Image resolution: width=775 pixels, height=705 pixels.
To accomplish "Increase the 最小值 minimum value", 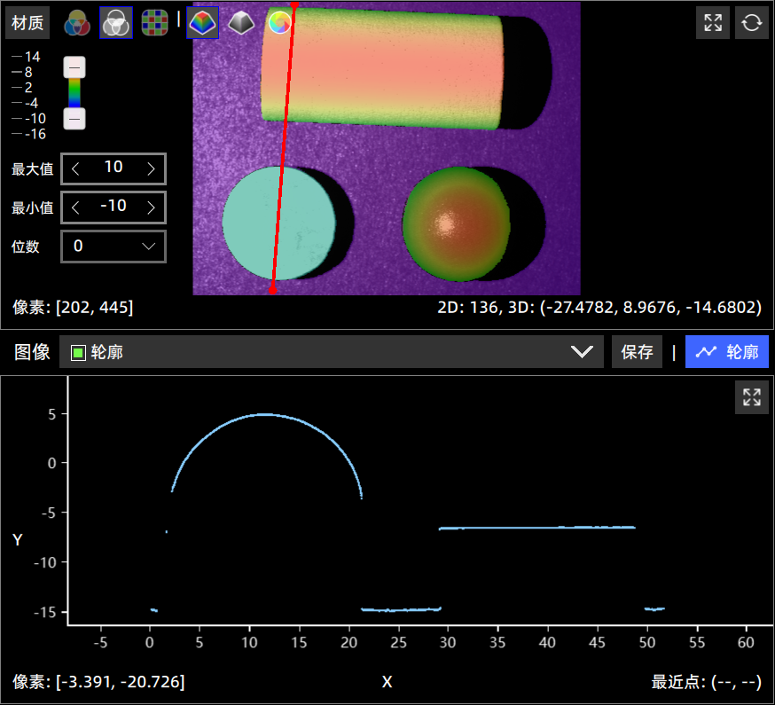I will pyautogui.click(x=151, y=208).
